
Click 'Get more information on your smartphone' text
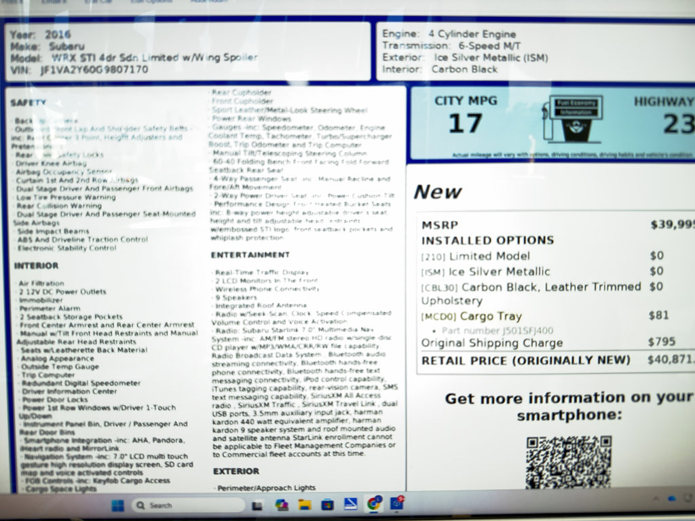pos(569,406)
